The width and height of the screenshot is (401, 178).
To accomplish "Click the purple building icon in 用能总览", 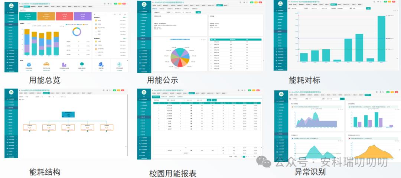I will click(x=65, y=64).
